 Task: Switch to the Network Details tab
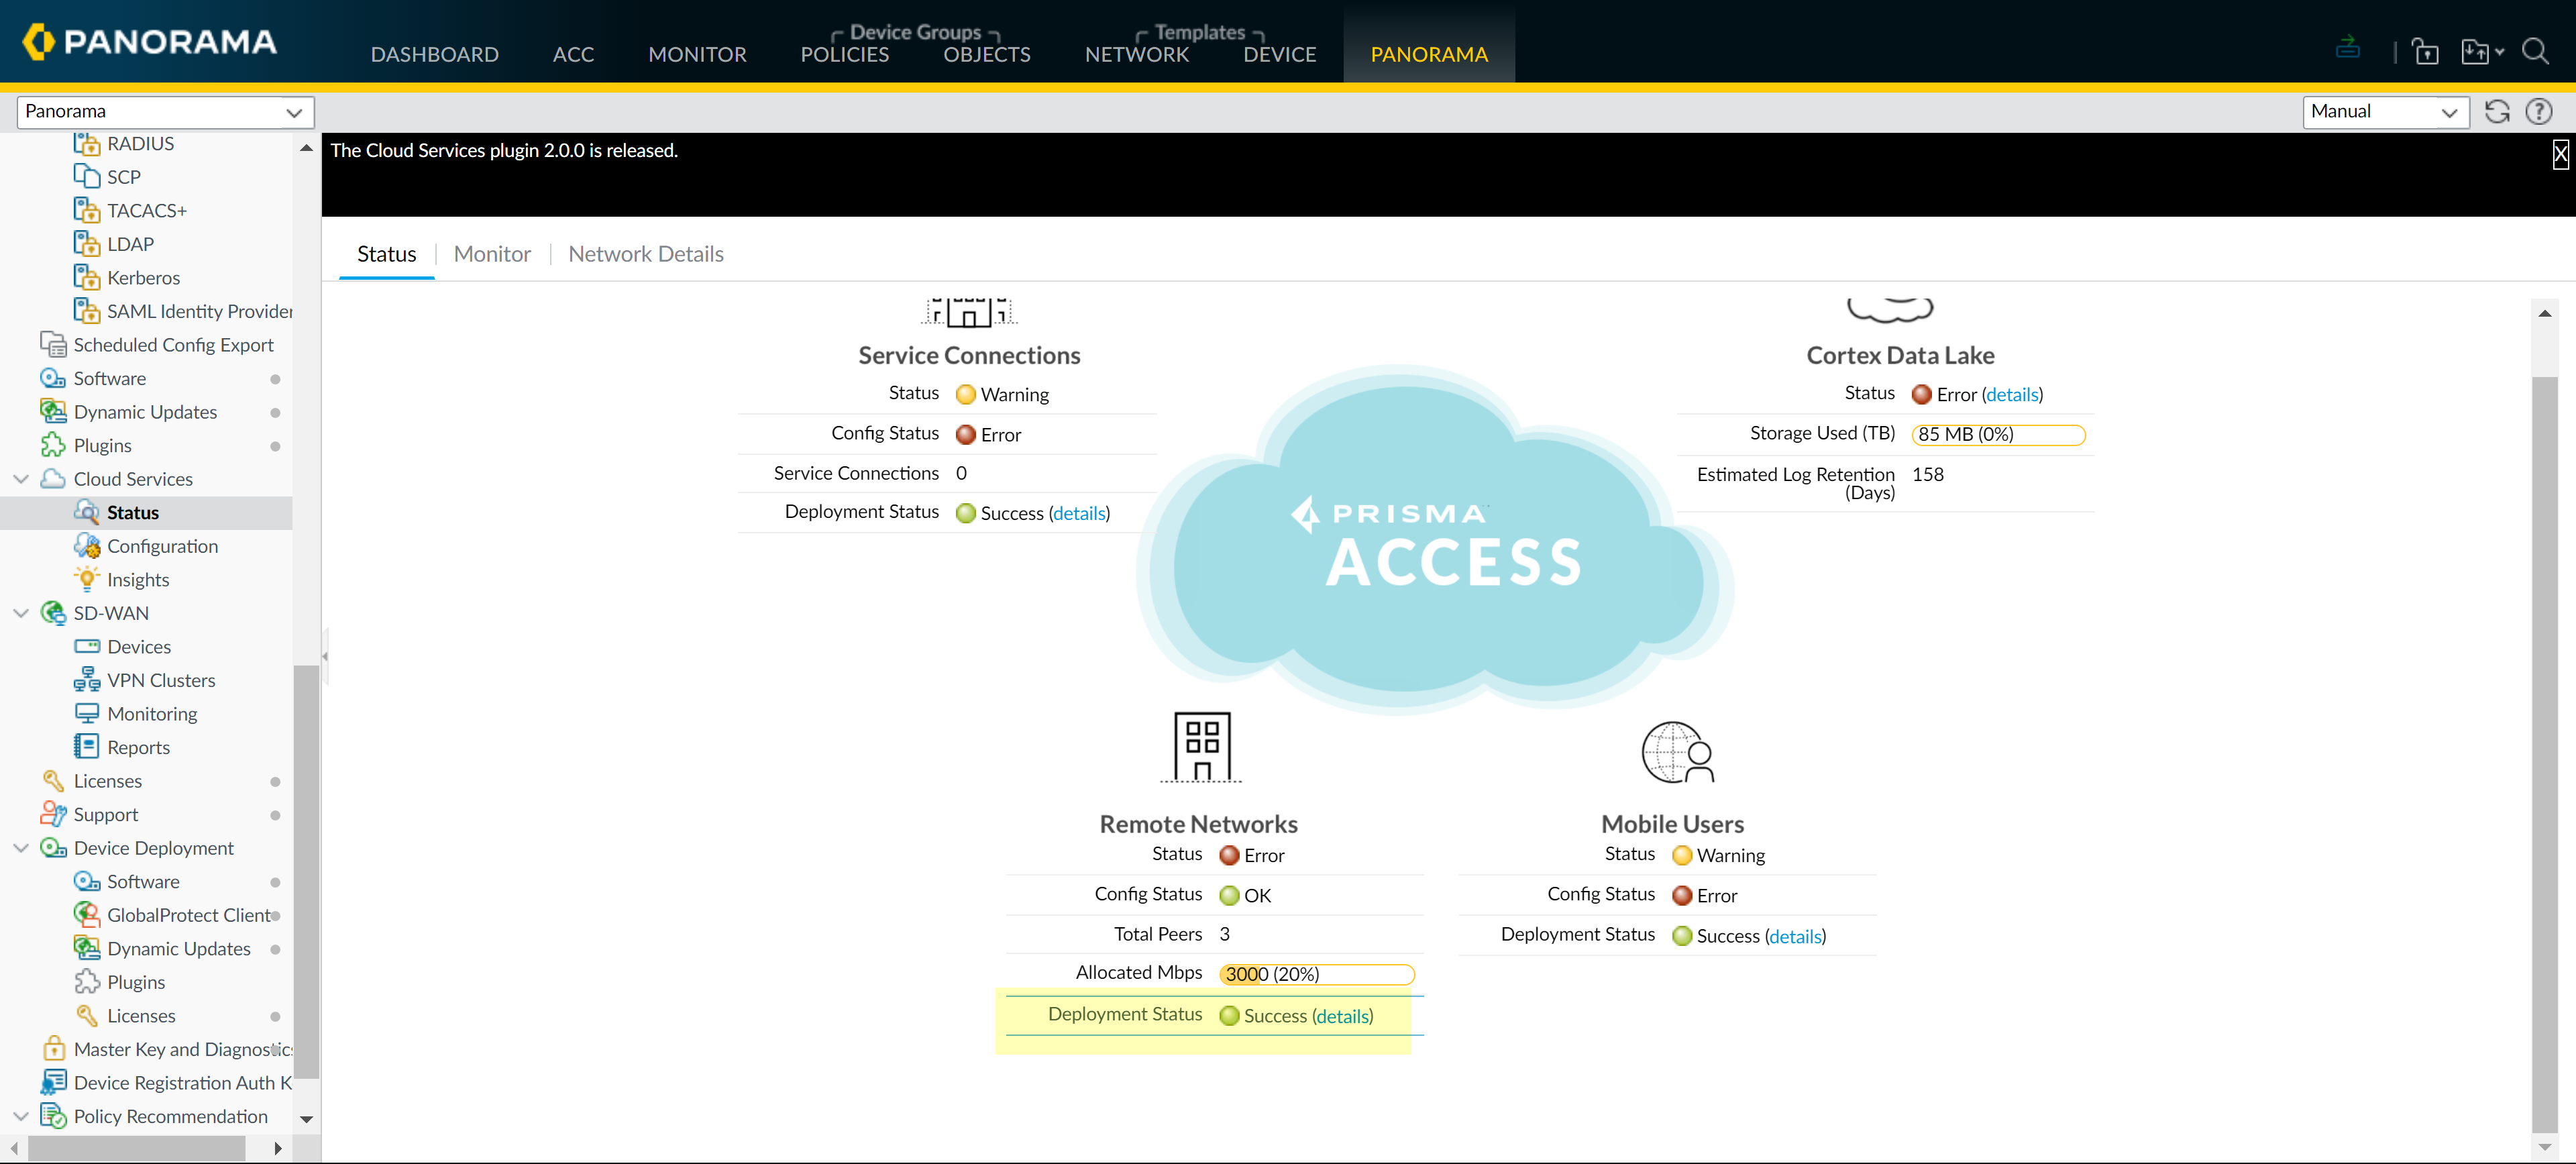[645, 254]
